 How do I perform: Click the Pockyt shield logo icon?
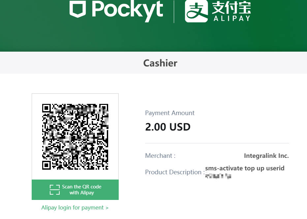[x=77, y=9]
